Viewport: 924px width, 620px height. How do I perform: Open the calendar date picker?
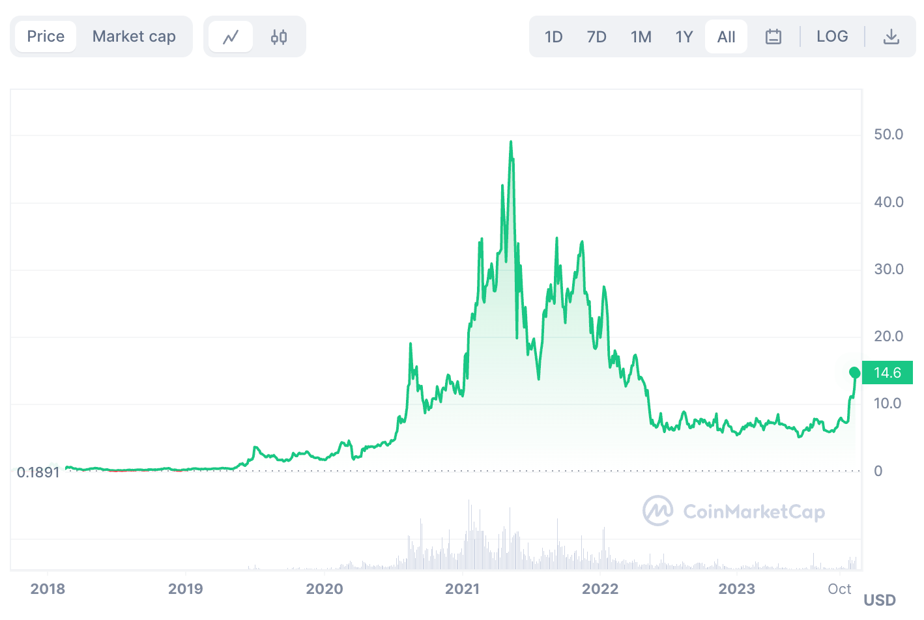[x=773, y=36]
